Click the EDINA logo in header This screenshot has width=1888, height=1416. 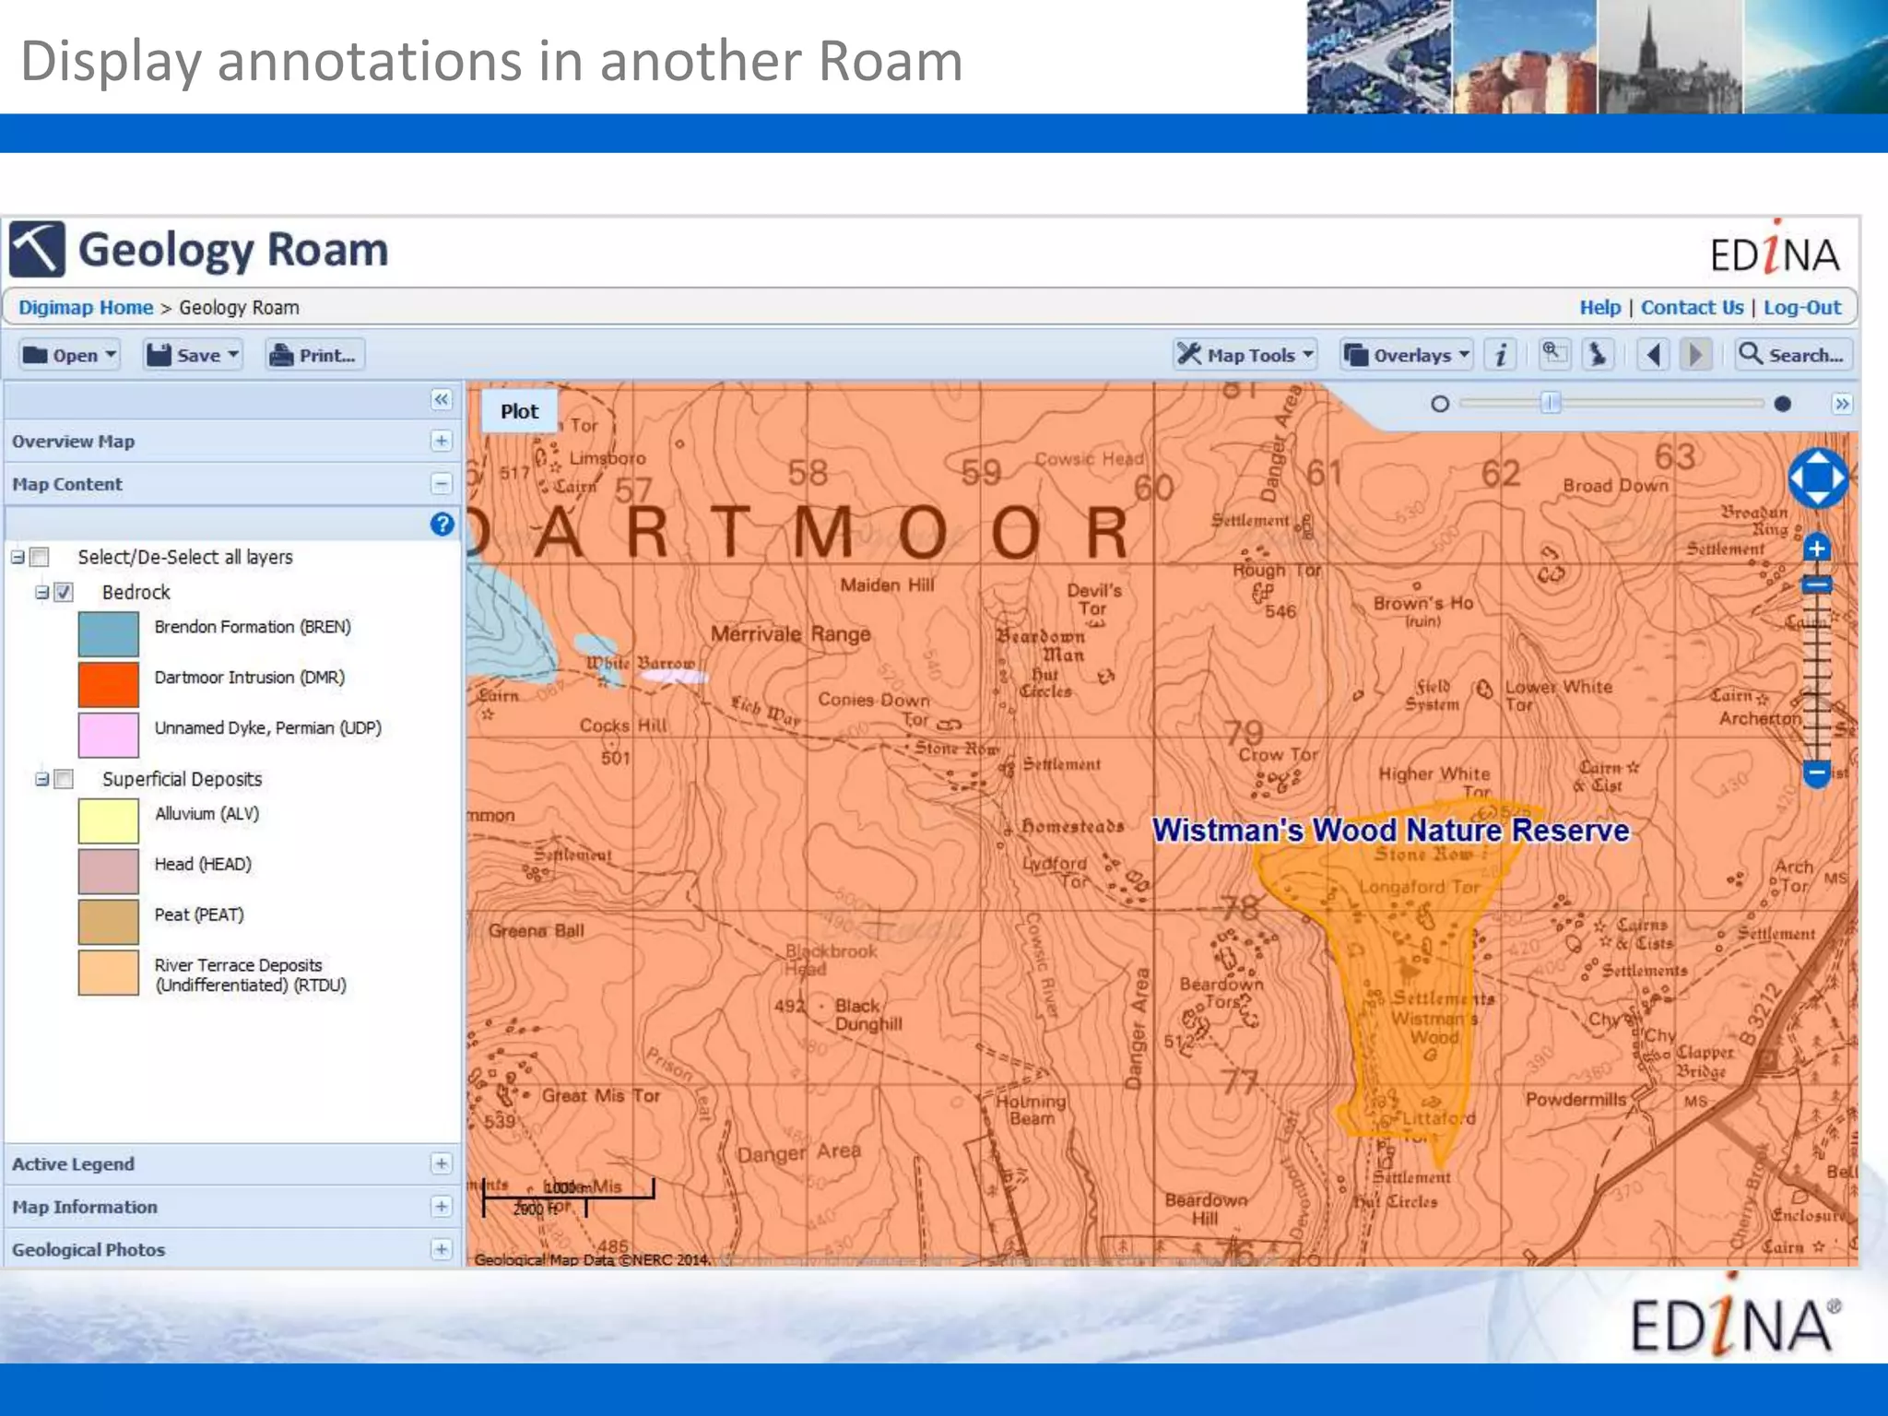tap(1775, 250)
